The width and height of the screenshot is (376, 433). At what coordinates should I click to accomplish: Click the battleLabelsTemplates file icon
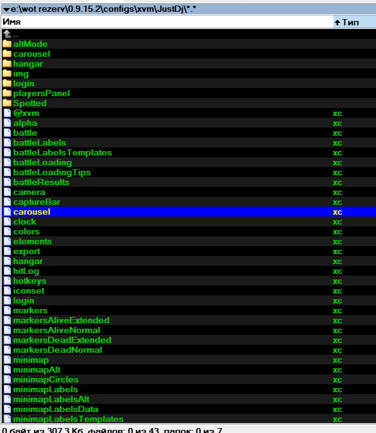7,152
